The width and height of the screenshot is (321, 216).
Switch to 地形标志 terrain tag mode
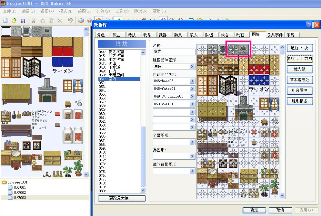click(299, 101)
